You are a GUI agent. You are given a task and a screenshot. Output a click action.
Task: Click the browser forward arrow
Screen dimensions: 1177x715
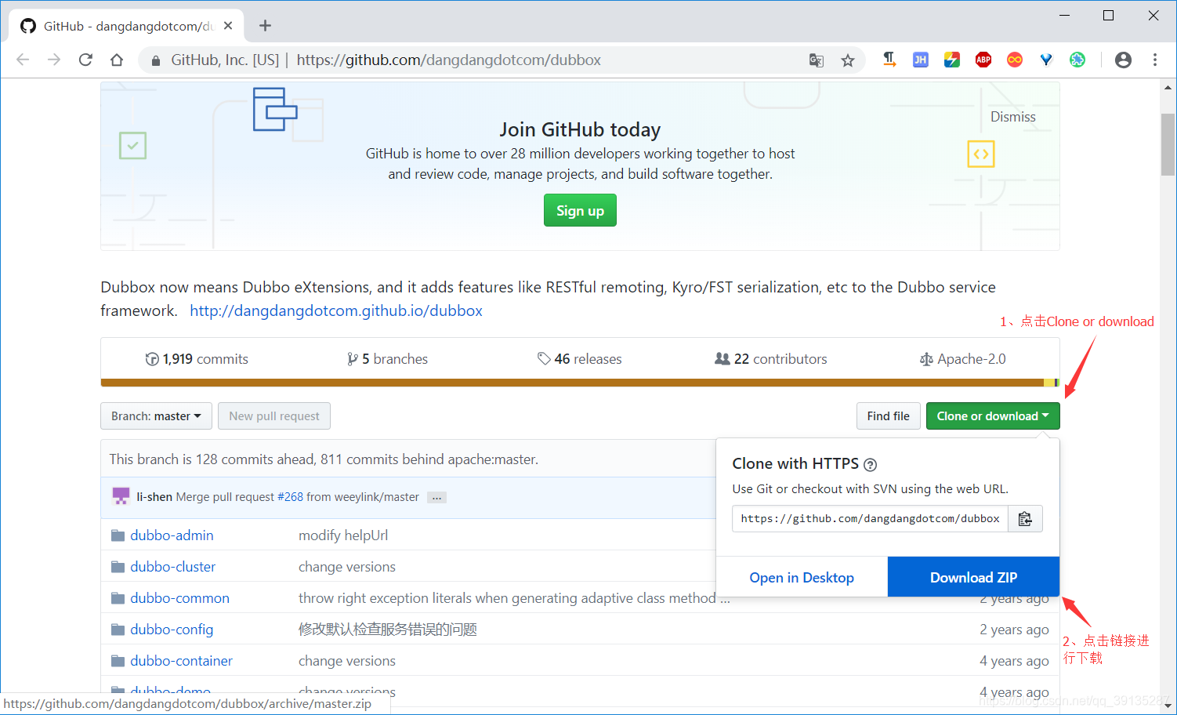click(x=54, y=60)
